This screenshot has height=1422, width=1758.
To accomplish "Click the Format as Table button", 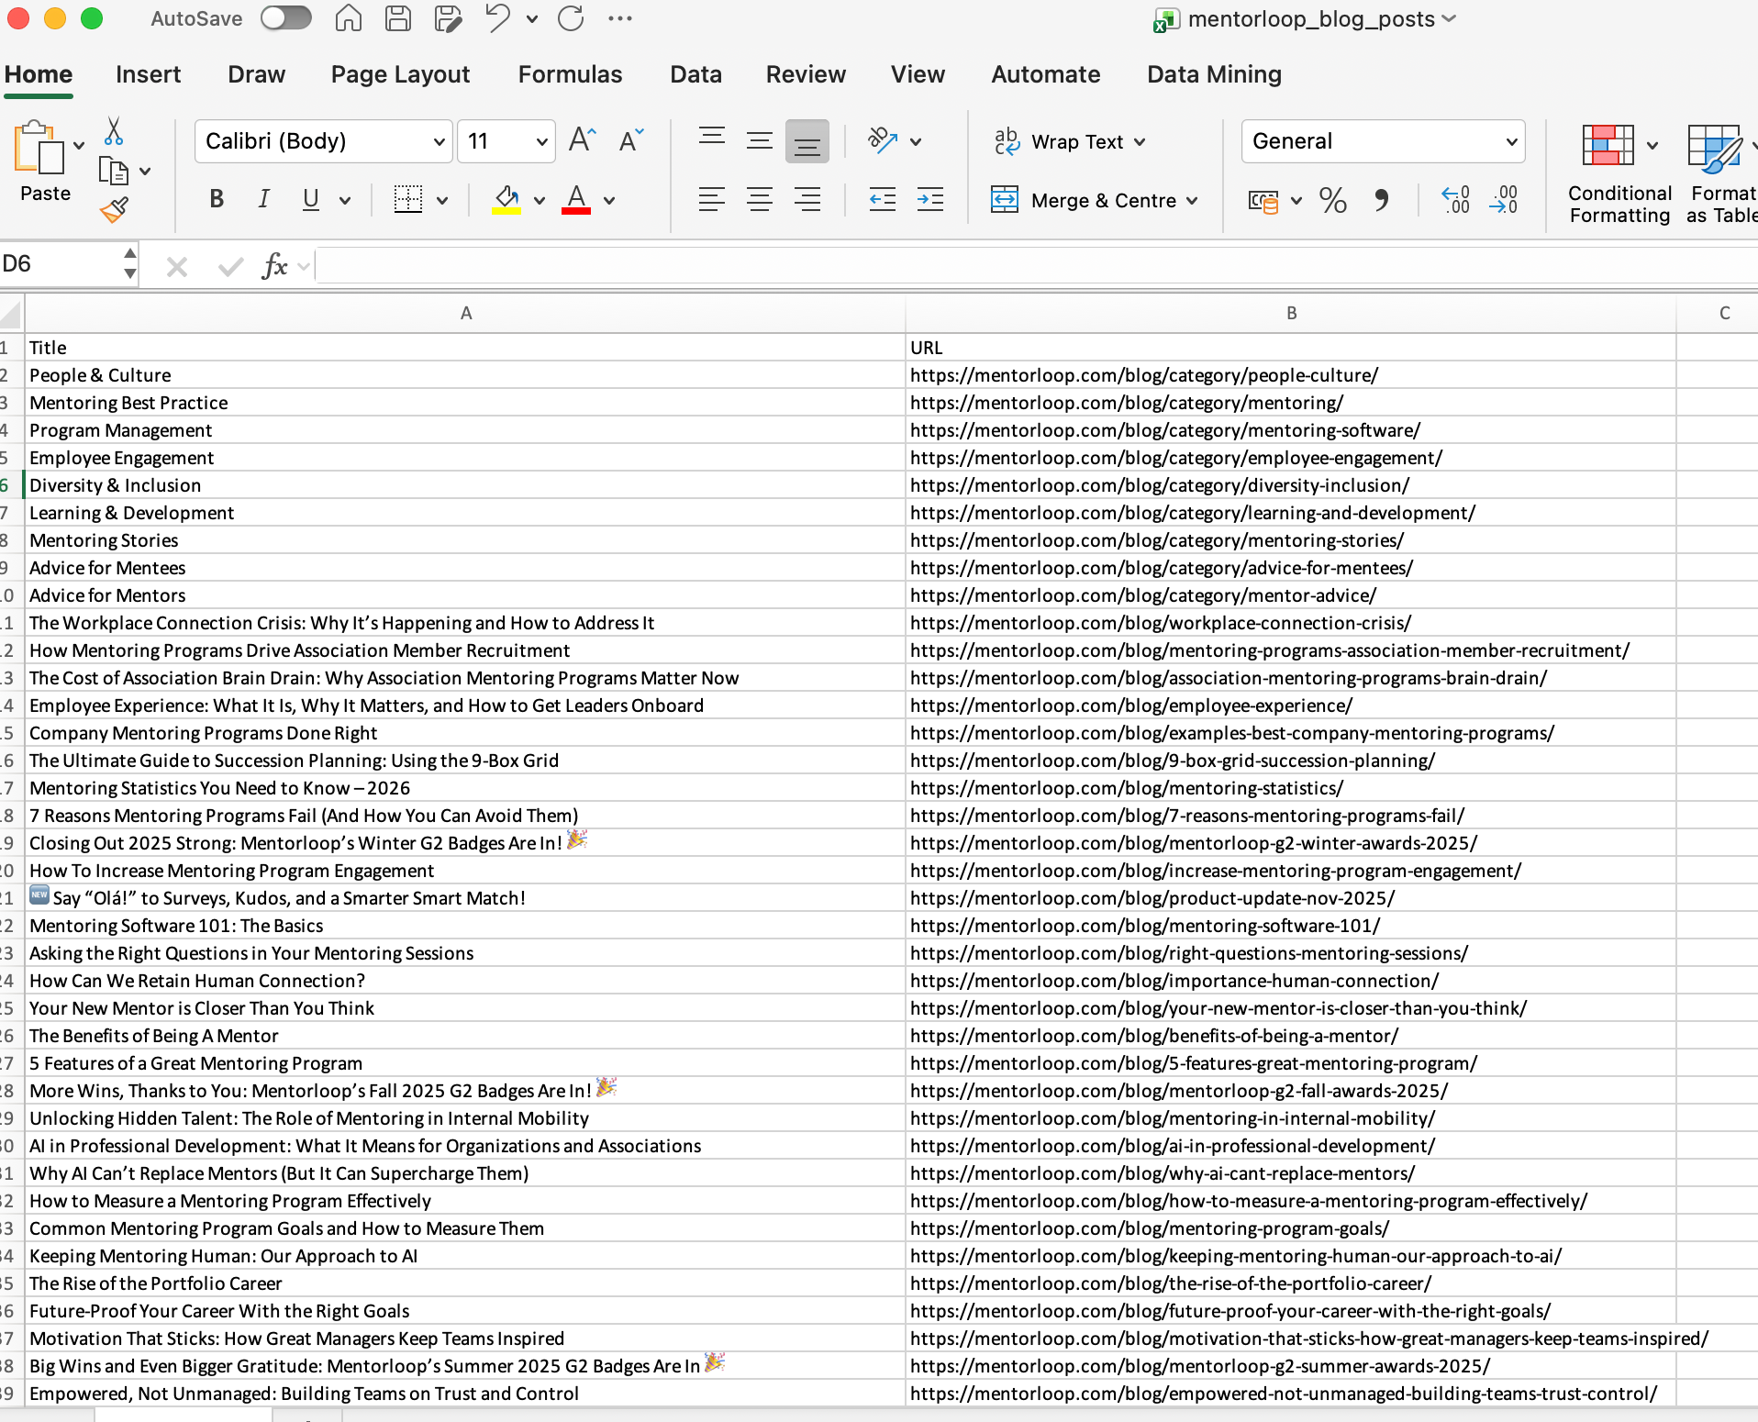I will [1720, 174].
